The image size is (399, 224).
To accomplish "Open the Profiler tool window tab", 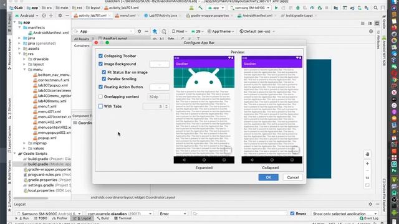I will pos(60,218).
